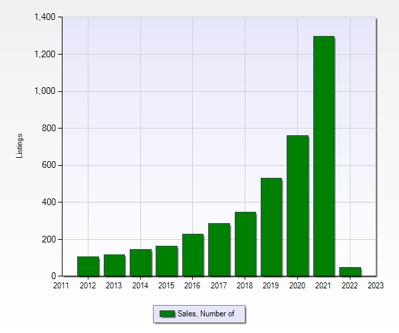This screenshot has height=333, width=399.
Task: Select the 2014 sales bar
Action: [x=140, y=262]
